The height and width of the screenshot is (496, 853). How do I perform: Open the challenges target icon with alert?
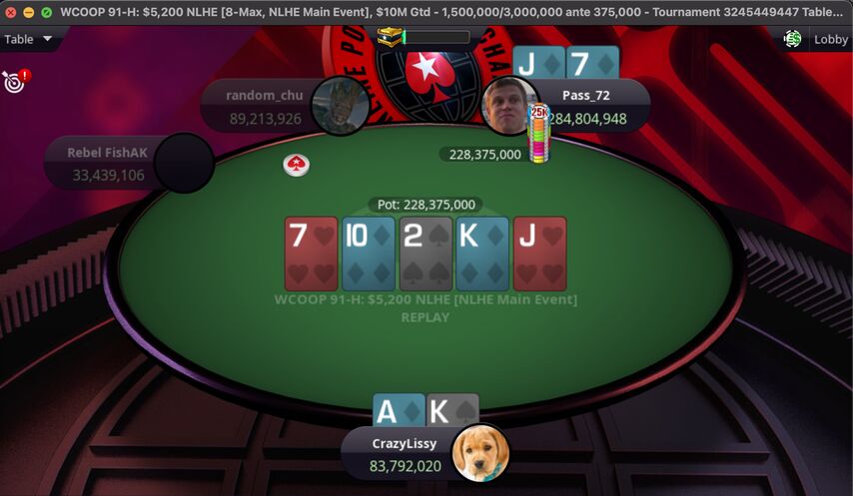coord(16,81)
